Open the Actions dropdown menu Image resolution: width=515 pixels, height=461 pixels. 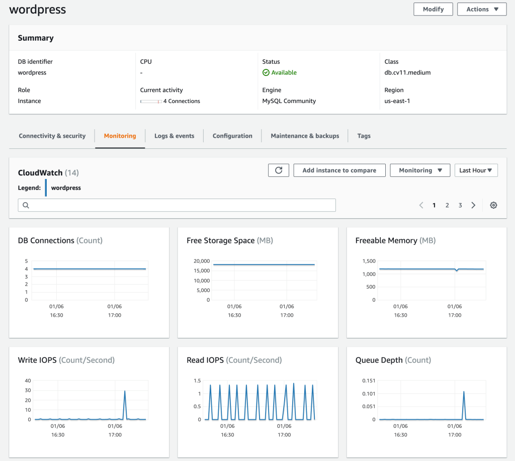pos(481,9)
